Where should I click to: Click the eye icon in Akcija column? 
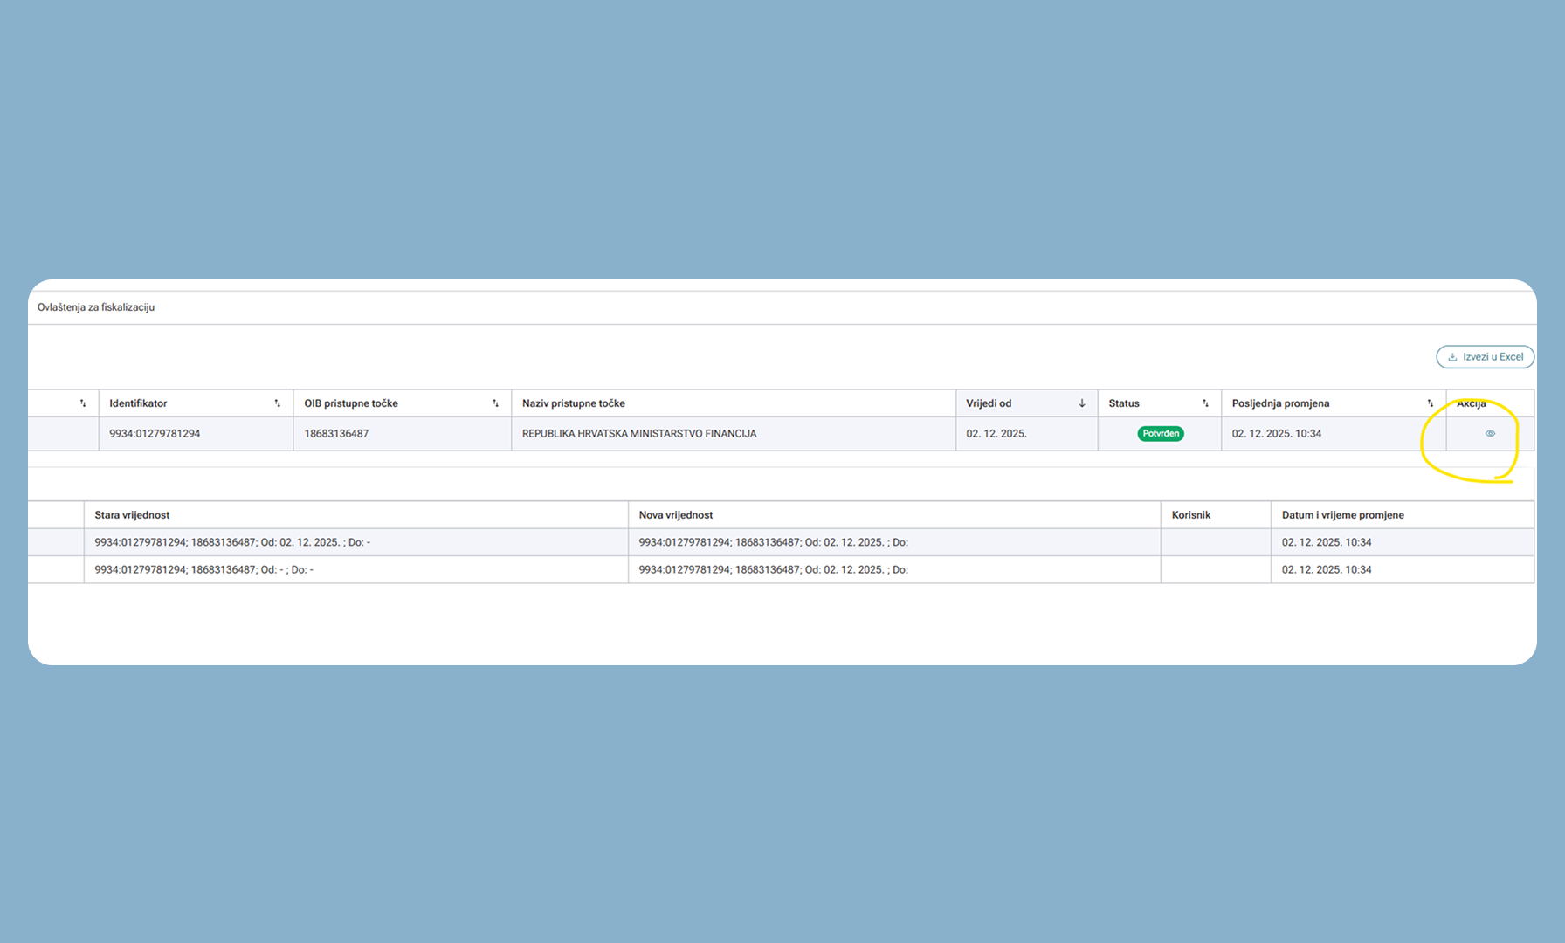point(1490,434)
